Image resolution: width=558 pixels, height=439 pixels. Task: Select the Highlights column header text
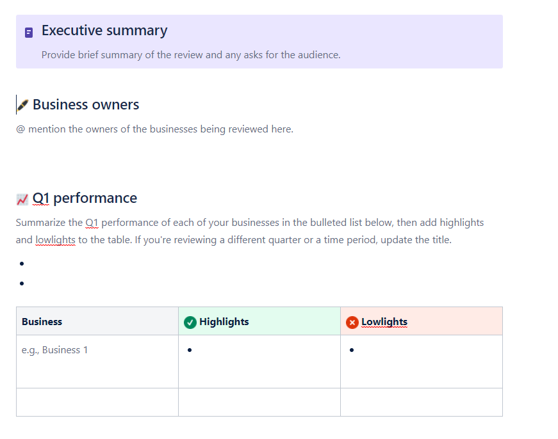pyautogui.click(x=224, y=322)
